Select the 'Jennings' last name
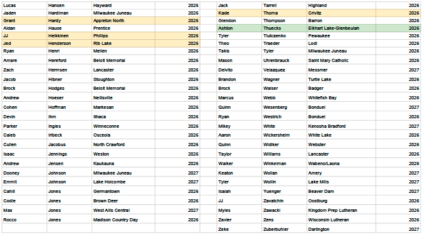Viewport: 423px width, 234px height. [x=69, y=154]
